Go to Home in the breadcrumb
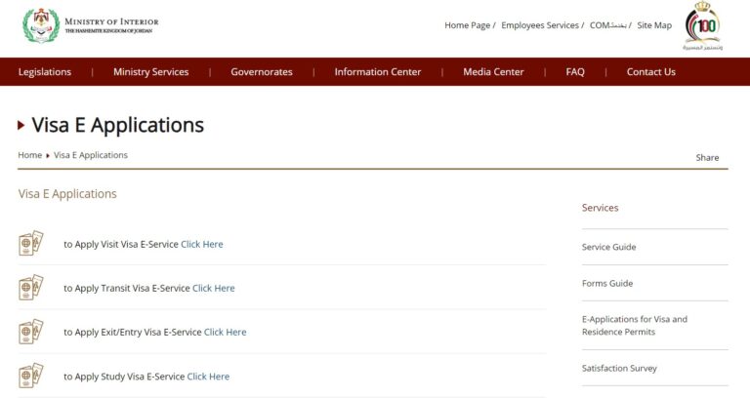Image resolution: width=750 pixels, height=398 pixels. pos(29,155)
